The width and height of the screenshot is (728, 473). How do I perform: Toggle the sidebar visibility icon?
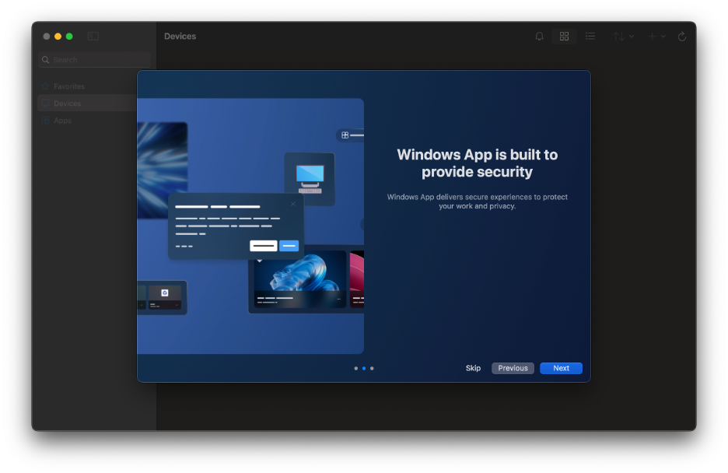click(x=93, y=37)
